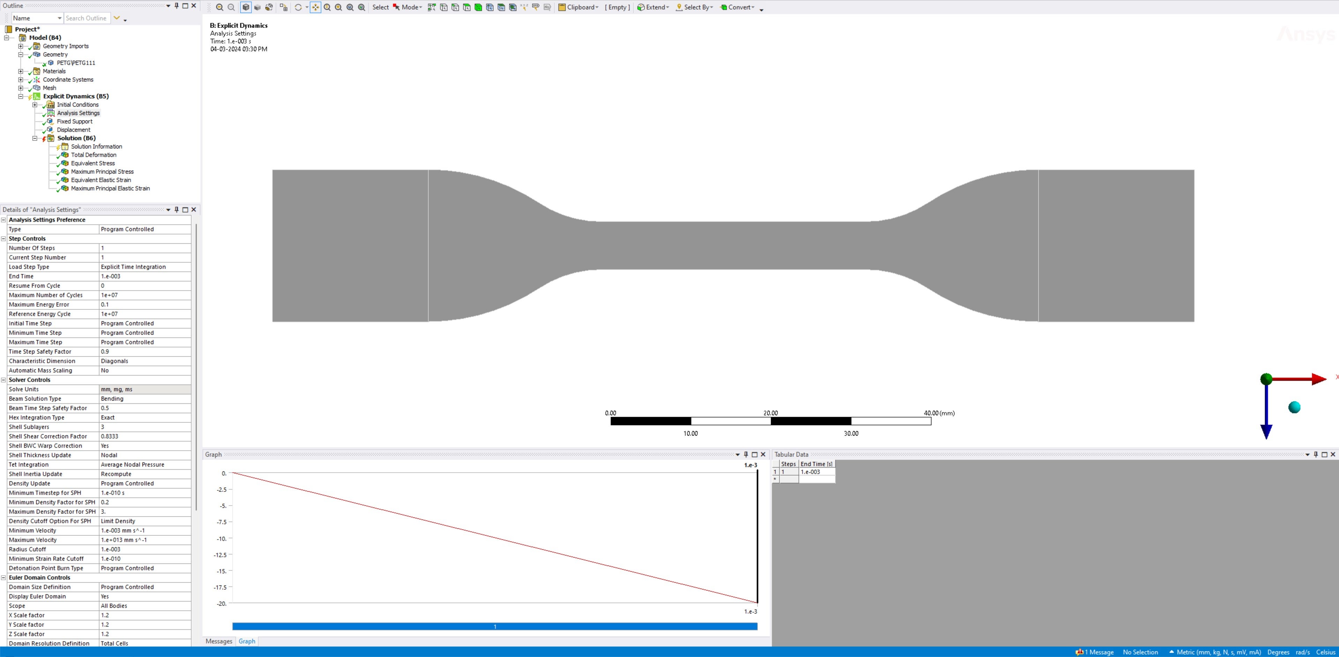The height and width of the screenshot is (657, 1339).
Task: Click the Zoom To Fit icon
Action: click(350, 7)
